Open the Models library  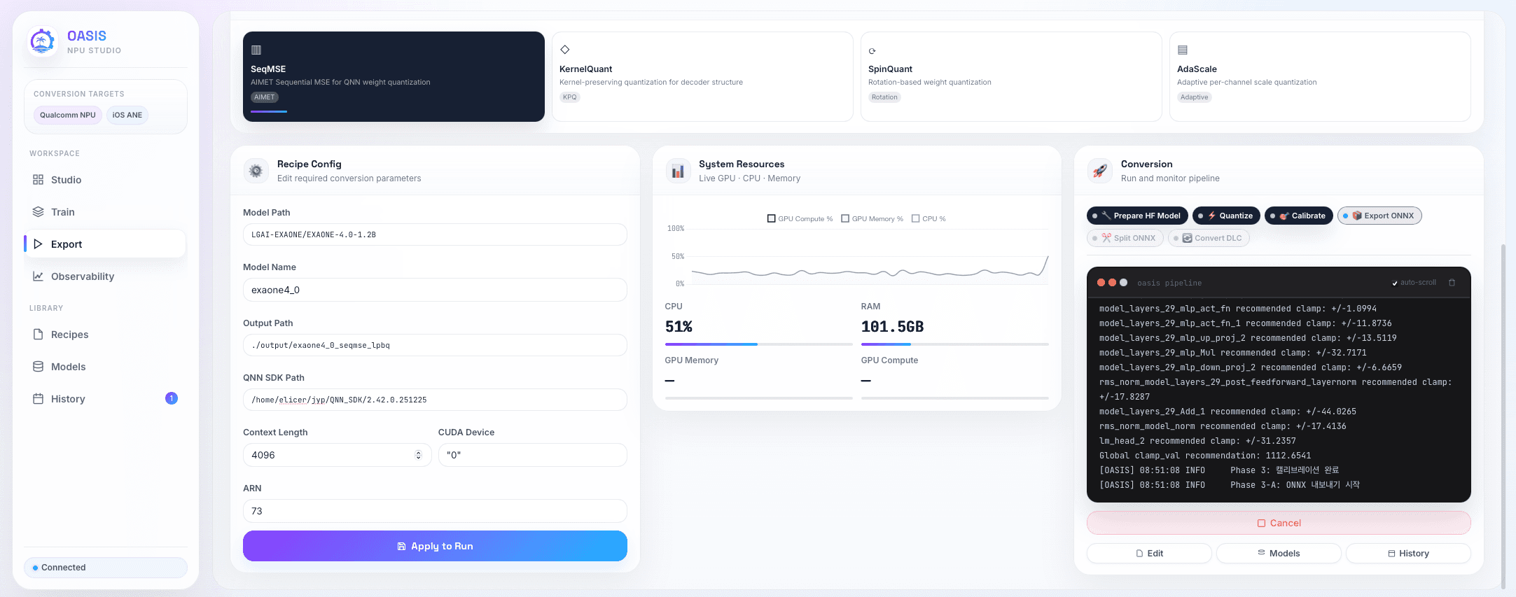105,367
